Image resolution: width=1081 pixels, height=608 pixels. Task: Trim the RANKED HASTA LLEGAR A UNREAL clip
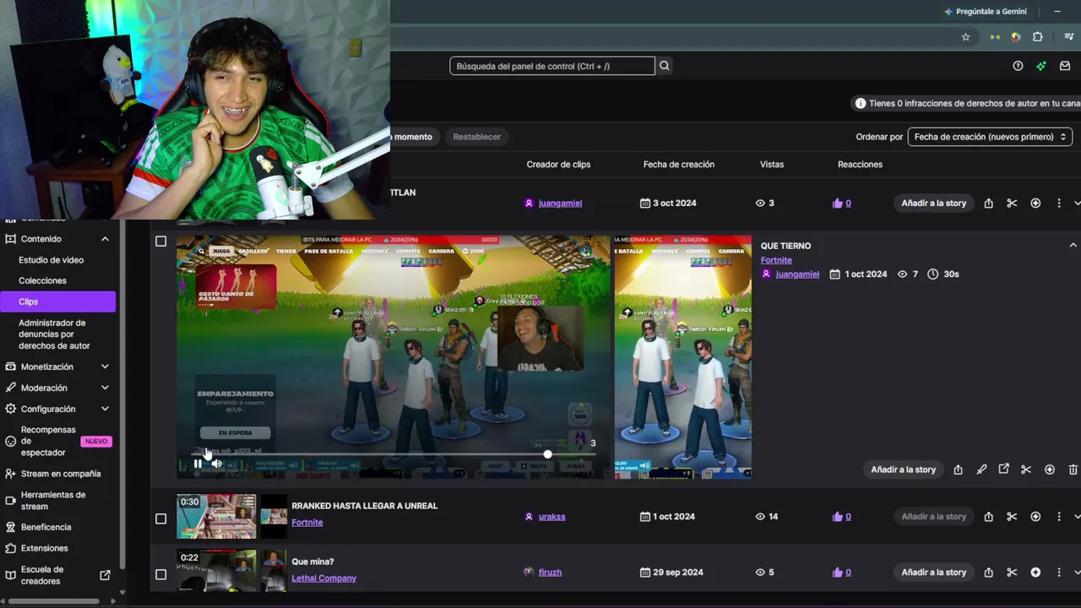tap(1012, 517)
